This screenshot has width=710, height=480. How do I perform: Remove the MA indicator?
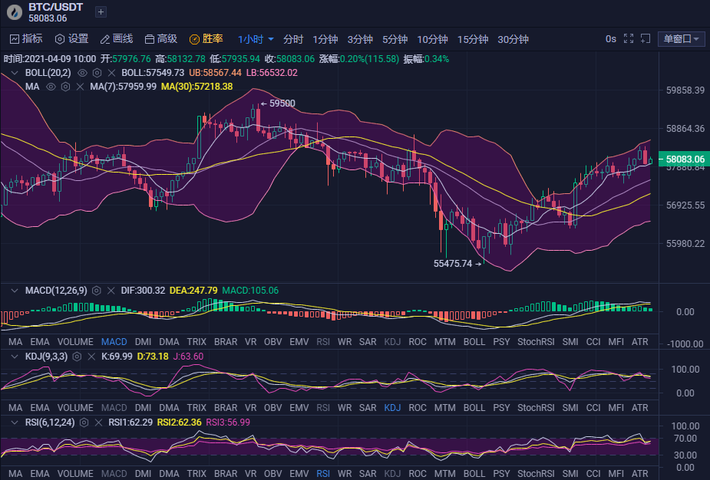[x=80, y=87]
